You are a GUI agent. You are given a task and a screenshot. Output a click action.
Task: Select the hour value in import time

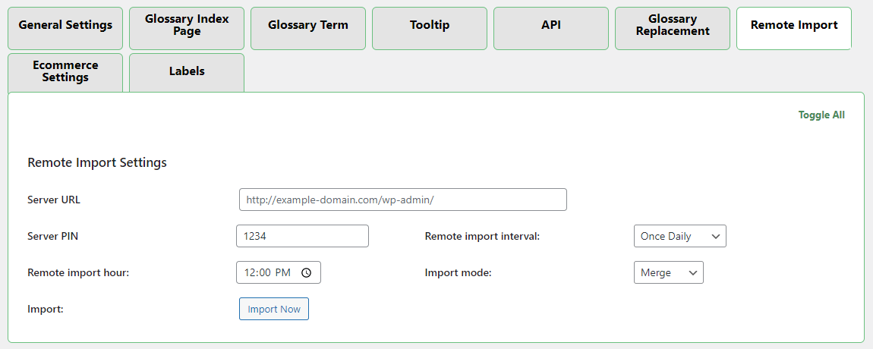click(250, 273)
